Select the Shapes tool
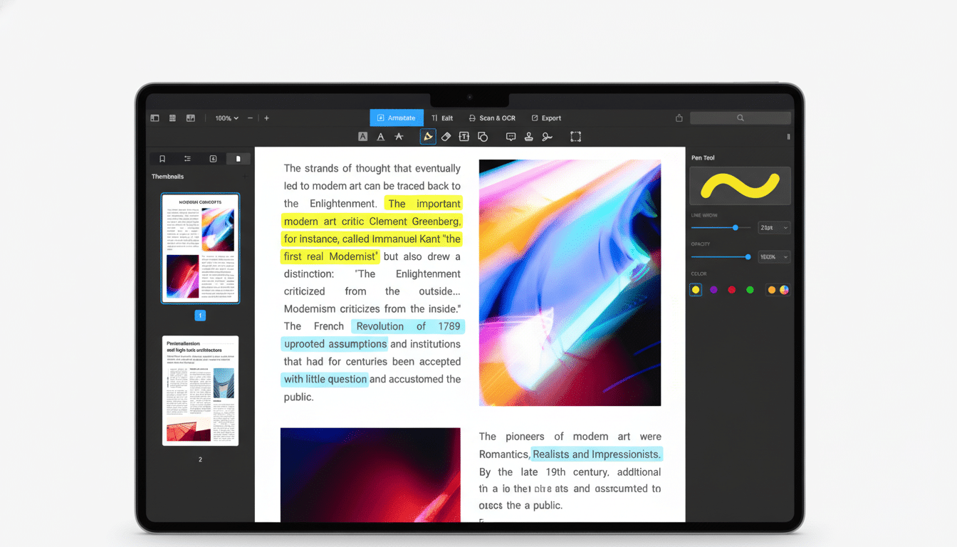The image size is (957, 547). (x=483, y=136)
